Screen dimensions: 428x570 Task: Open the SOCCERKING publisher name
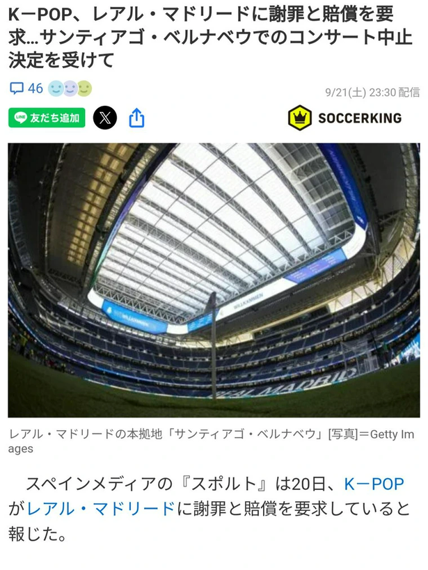pos(360,118)
